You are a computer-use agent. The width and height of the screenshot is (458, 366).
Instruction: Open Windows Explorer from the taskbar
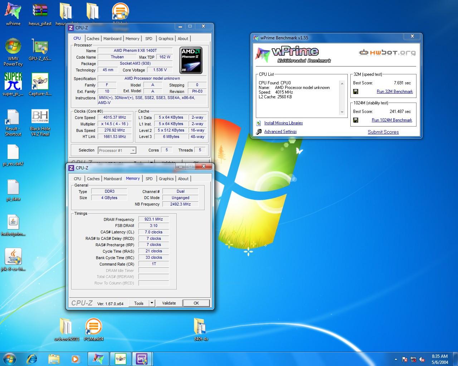click(x=54, y=359)
